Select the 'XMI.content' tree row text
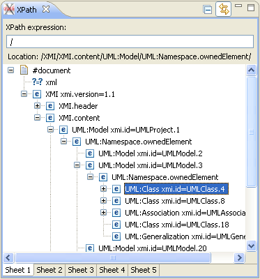The width and height of the screenshot is (260, 279). tap(79, 118)
